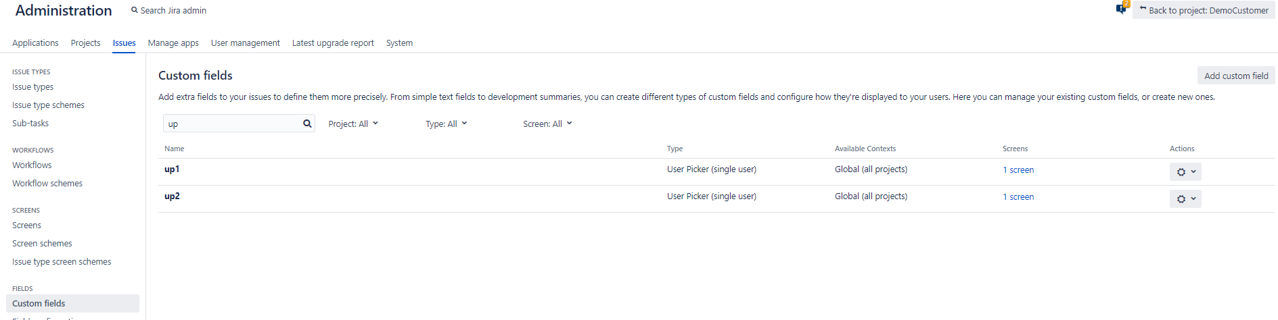Viewport: 1278px width, 320px height.
Task: Open the Manage apps tab
Action: pyautogui.click(x=173, y=43)
